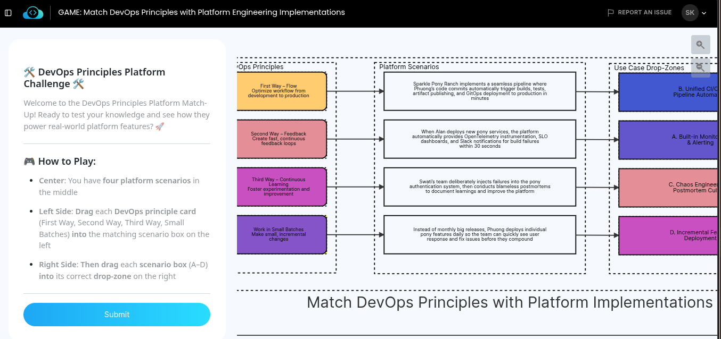Viewport: 721px width, 339px height.
Task: Select the Second Way – Feedback card
Action: (x=282, y=139)
